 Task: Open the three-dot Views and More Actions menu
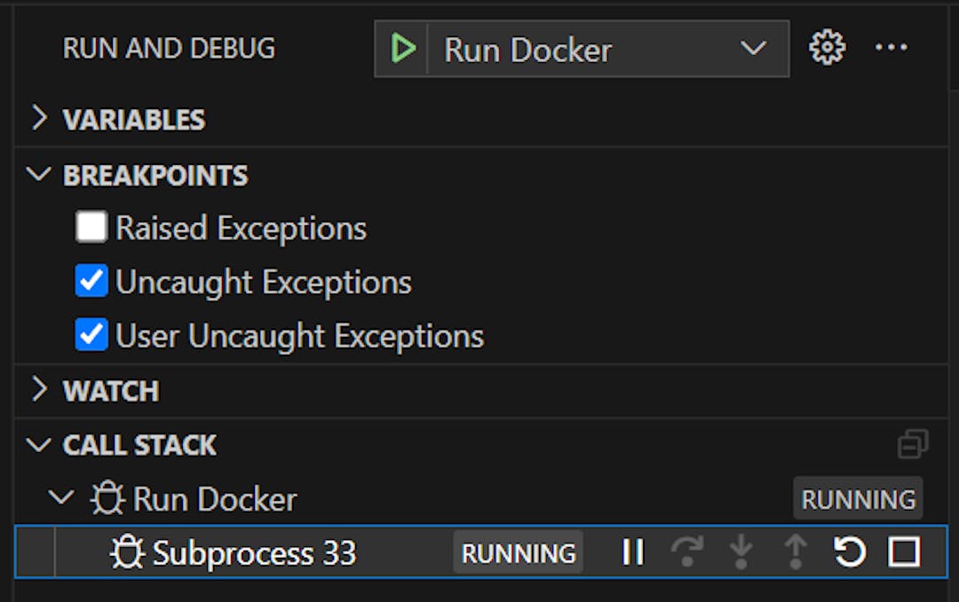[892, 48]
